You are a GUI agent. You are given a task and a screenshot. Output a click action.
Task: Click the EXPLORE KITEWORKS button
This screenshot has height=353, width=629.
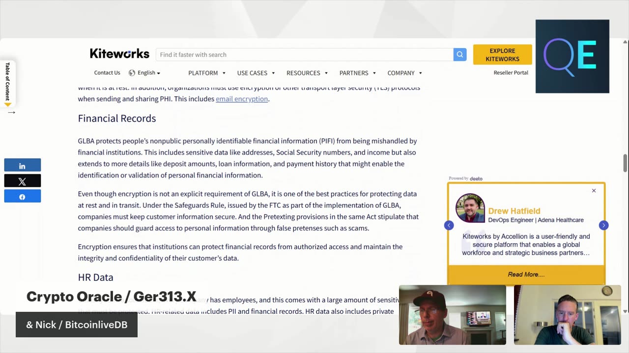502,54
